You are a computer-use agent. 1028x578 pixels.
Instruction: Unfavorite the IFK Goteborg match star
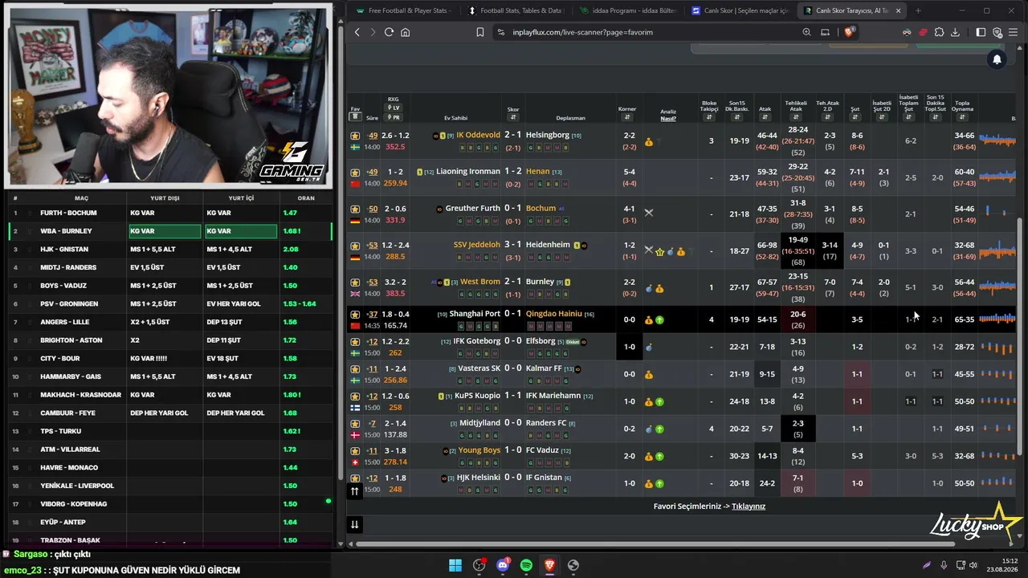[x=355, y=342]
